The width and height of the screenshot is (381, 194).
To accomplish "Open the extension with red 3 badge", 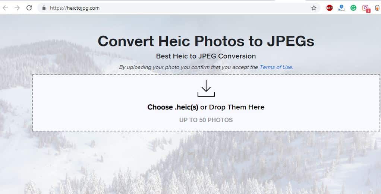I will pyautogui.click(x=366, y=8).
